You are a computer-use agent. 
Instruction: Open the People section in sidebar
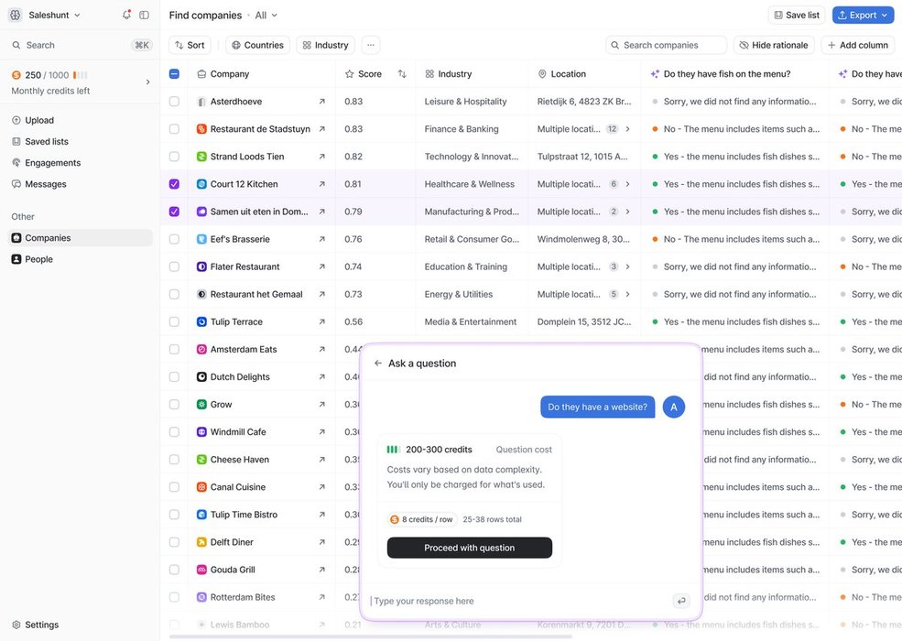pos(38,259)
